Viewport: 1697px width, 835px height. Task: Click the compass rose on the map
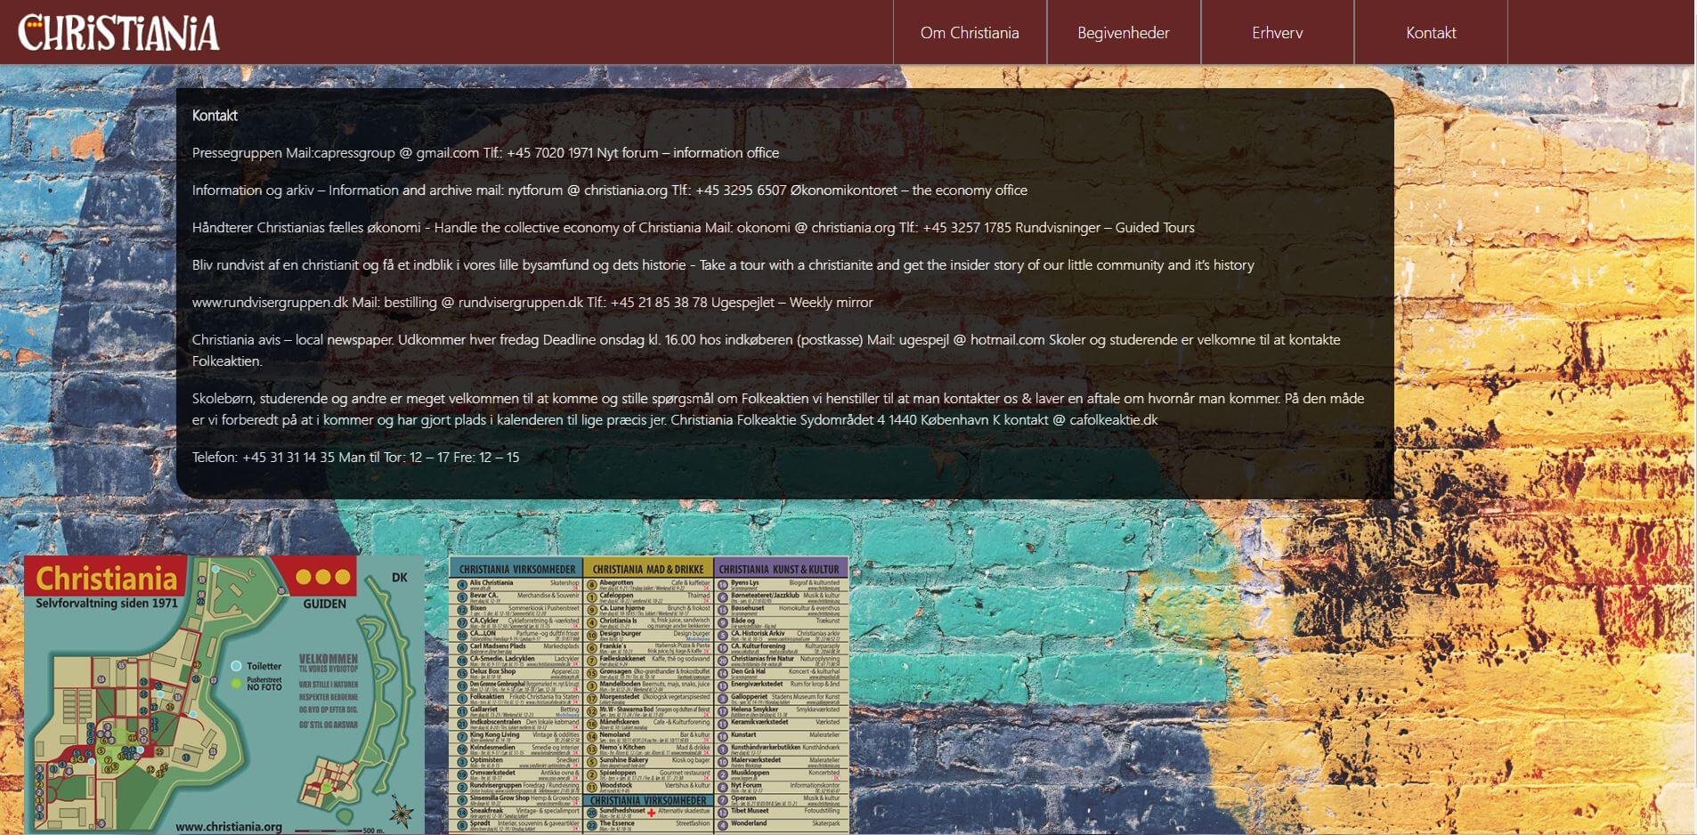[401, 813]
